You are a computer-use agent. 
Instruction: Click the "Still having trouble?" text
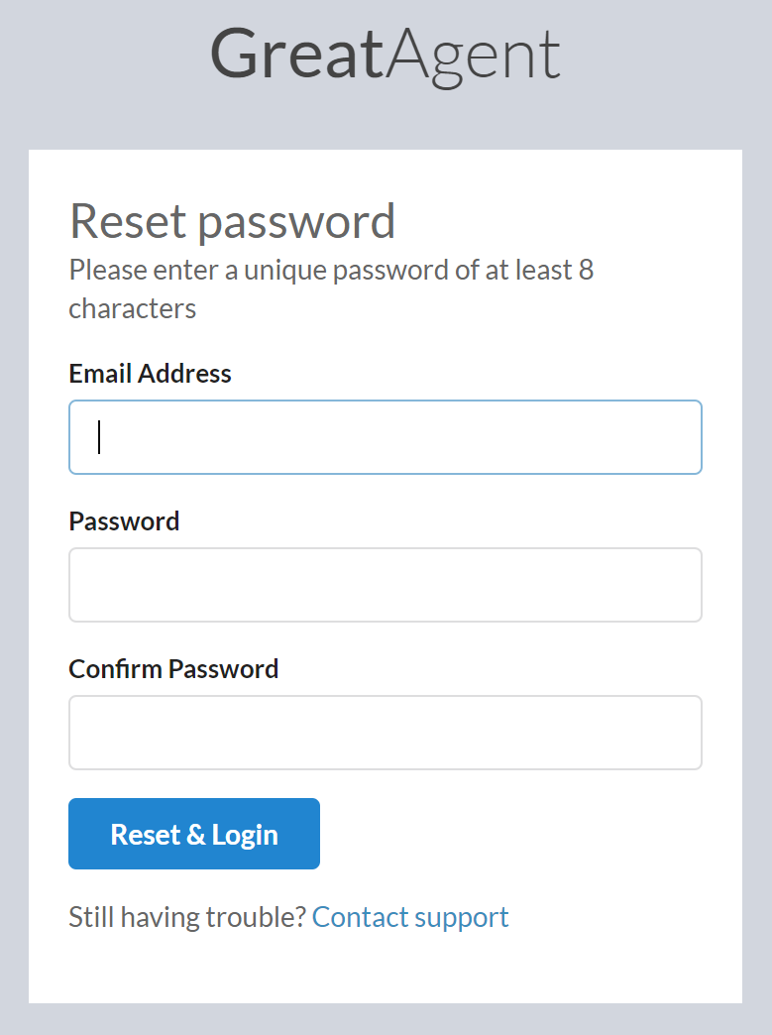(x=187, y=917)
